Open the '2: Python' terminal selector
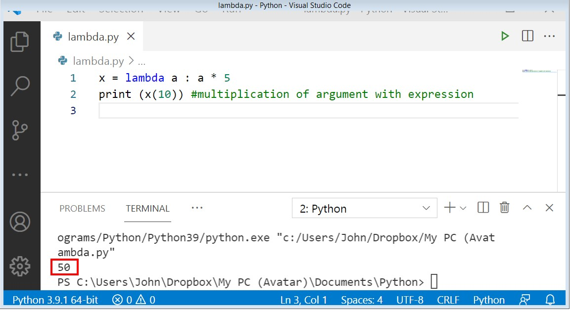The height and width of the screenshot is (312, 571). 364,208
